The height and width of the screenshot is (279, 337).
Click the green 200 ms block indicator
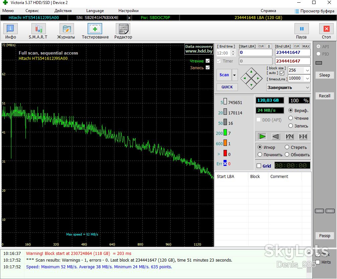pyautogui.click(x=225, y=132)
